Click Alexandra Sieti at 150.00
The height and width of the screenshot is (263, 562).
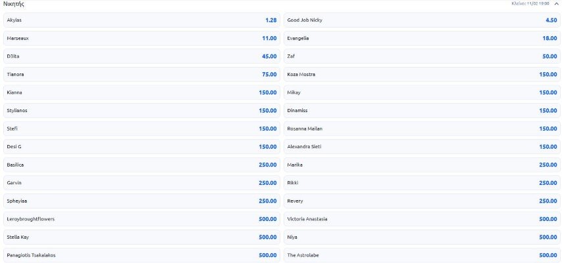click(422, 147)
